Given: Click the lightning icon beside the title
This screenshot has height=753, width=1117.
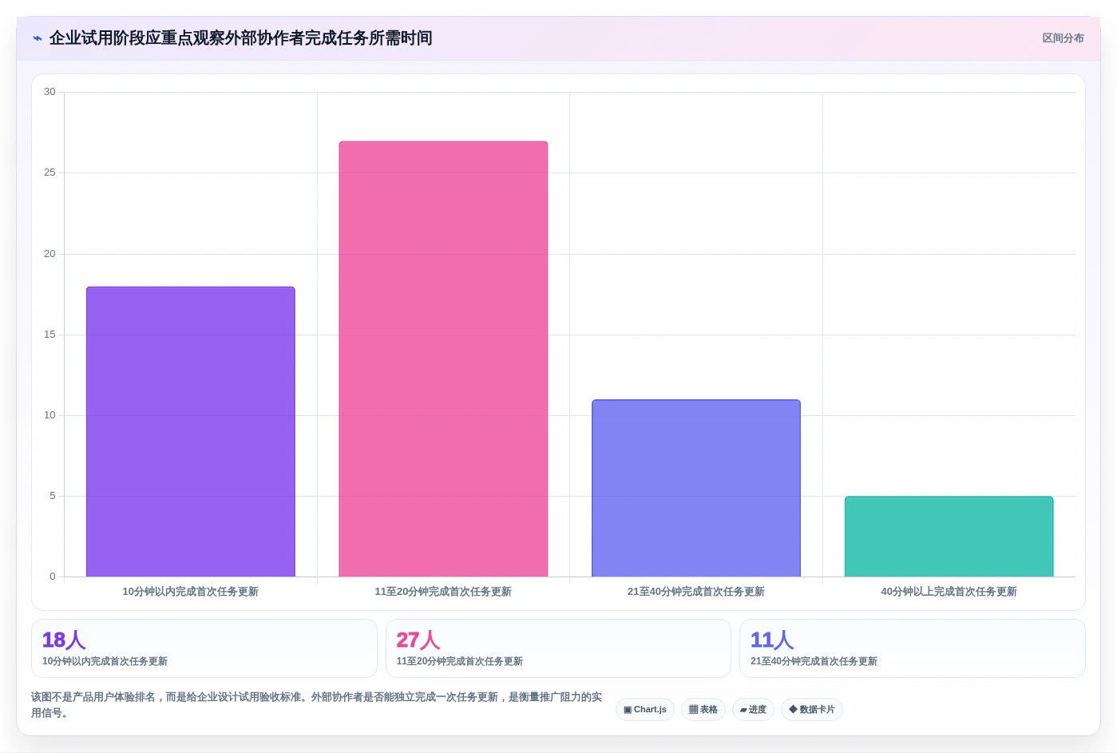Looking at the screenshot, I should coord(38,38).
